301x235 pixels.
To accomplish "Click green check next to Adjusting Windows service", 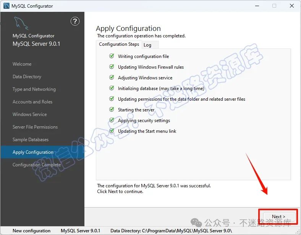I will pyautogui.click(x=112, y=77).
